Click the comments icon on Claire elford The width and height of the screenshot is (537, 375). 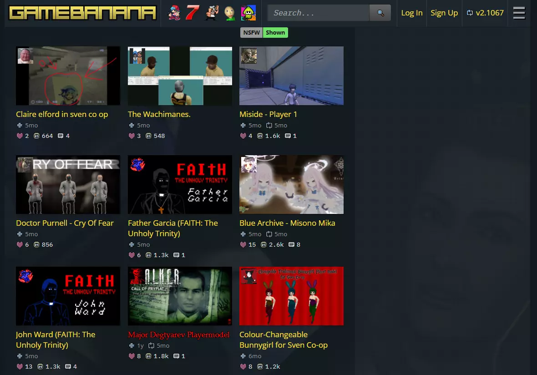pyautogui.click(x=61, y=136)
